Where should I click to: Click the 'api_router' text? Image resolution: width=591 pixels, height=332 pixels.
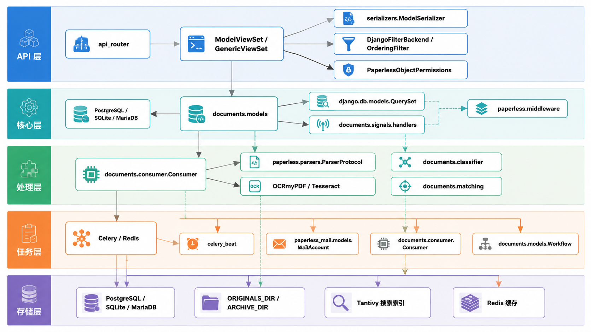click(x=113, y=44)
